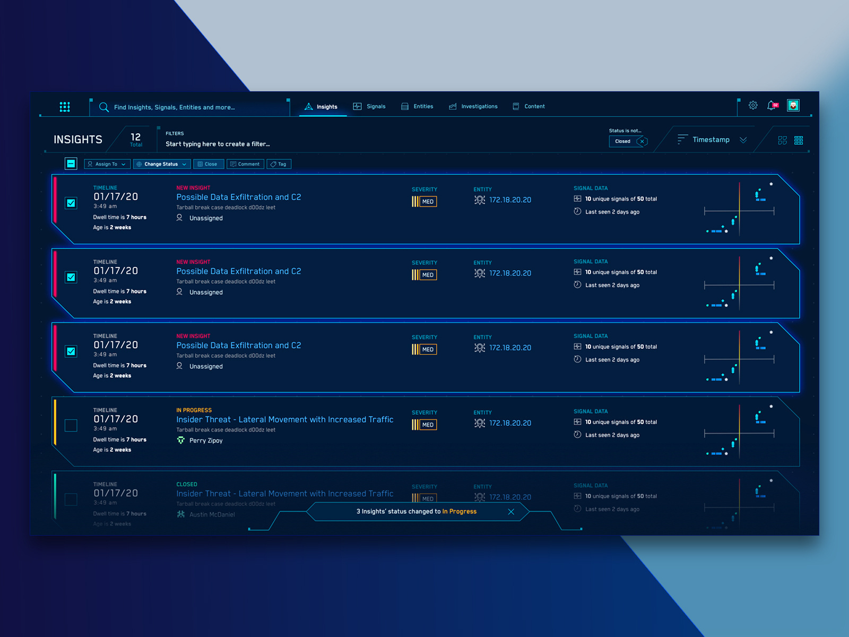
Task: Switch to grid view icon
Action: pyautogui.click(x=783, y=140)
